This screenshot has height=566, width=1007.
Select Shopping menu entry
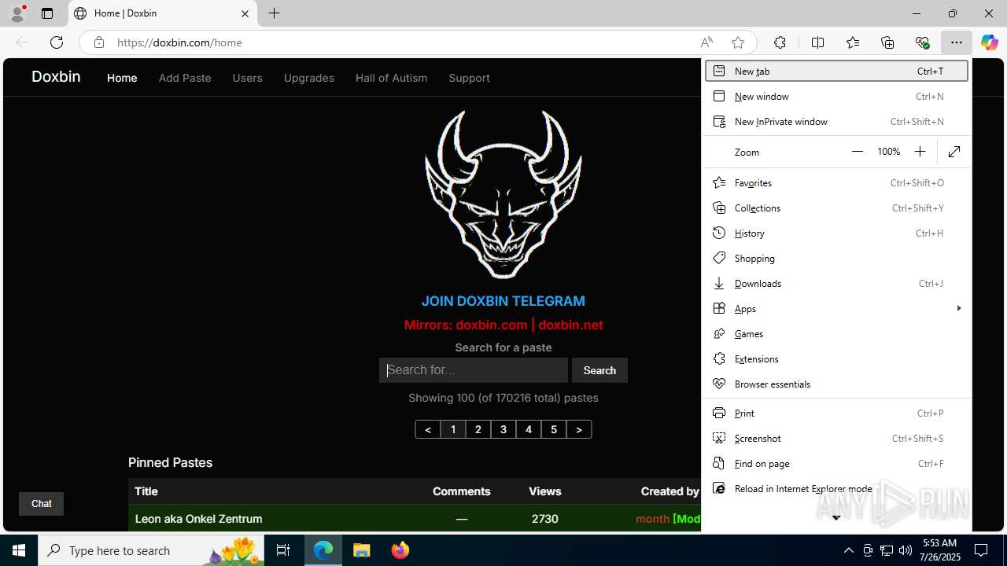pos(836,258)
